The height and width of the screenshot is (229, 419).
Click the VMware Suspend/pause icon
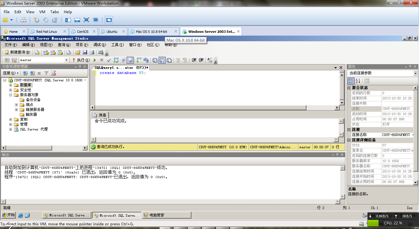(5, 20)
